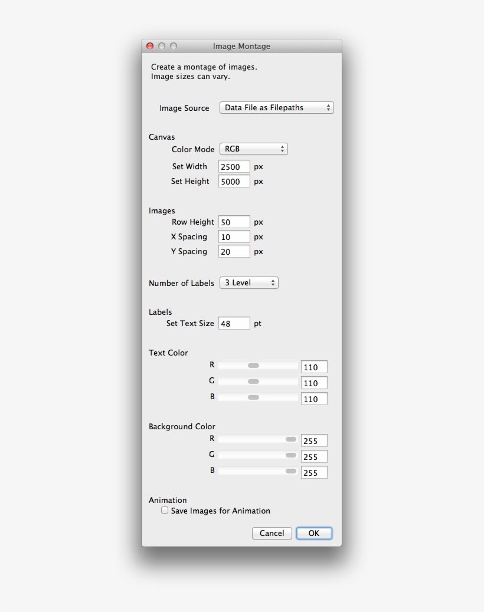This screenshot has width=484, height=612.
Task: Click the 'Images' section heading
Action: (x=162, y=210)
